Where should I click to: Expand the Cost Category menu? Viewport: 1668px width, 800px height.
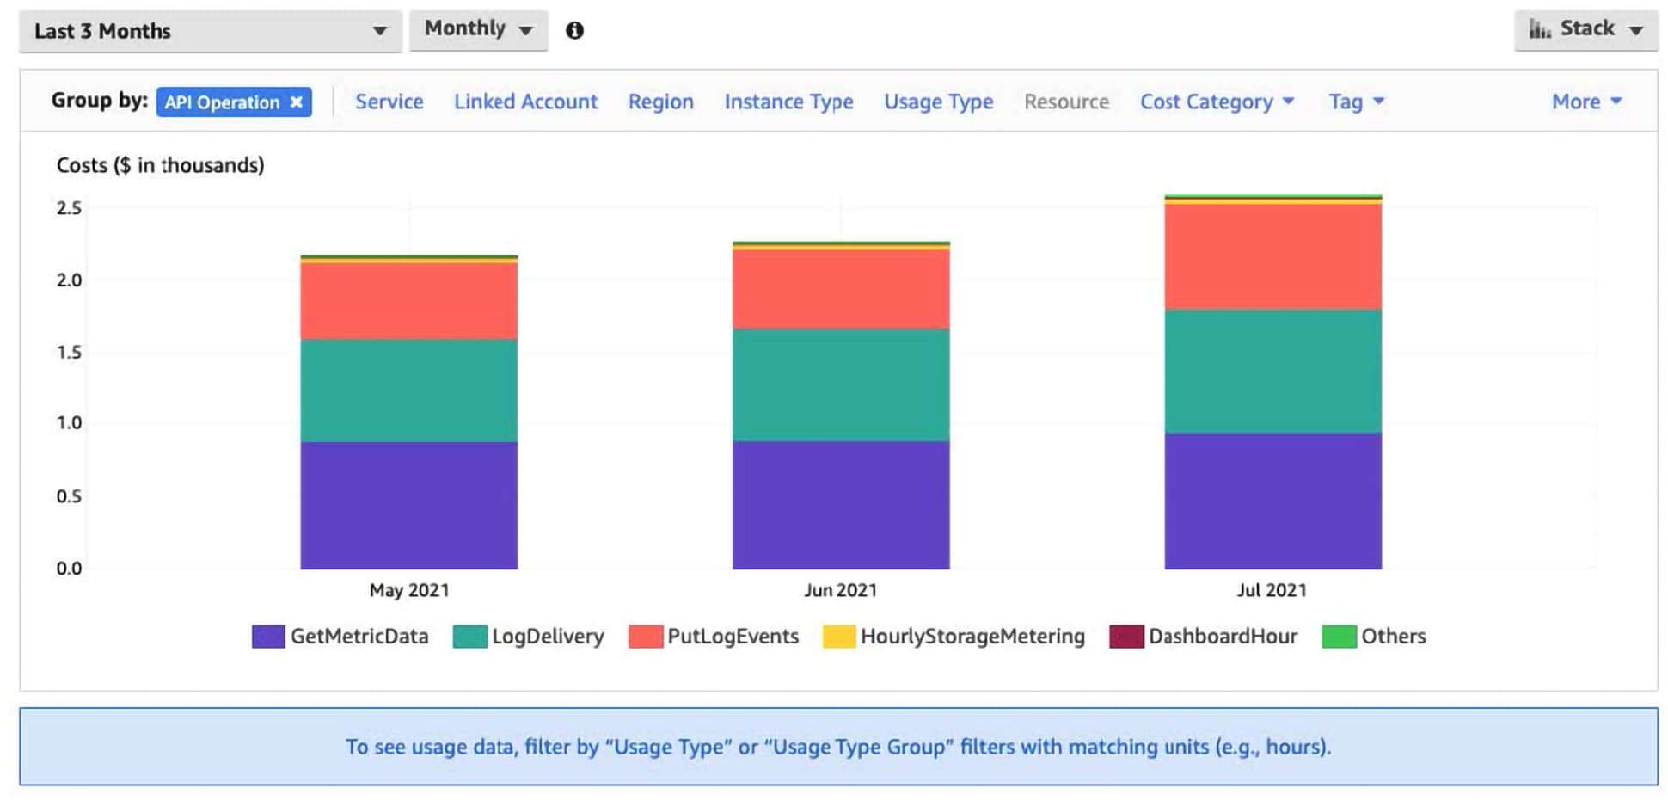[x=1216, y=102]
